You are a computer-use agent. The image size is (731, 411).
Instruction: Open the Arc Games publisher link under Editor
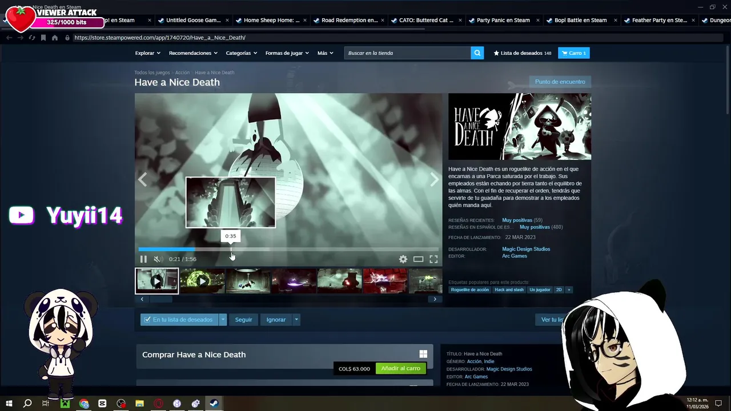[x=515, y=256]
